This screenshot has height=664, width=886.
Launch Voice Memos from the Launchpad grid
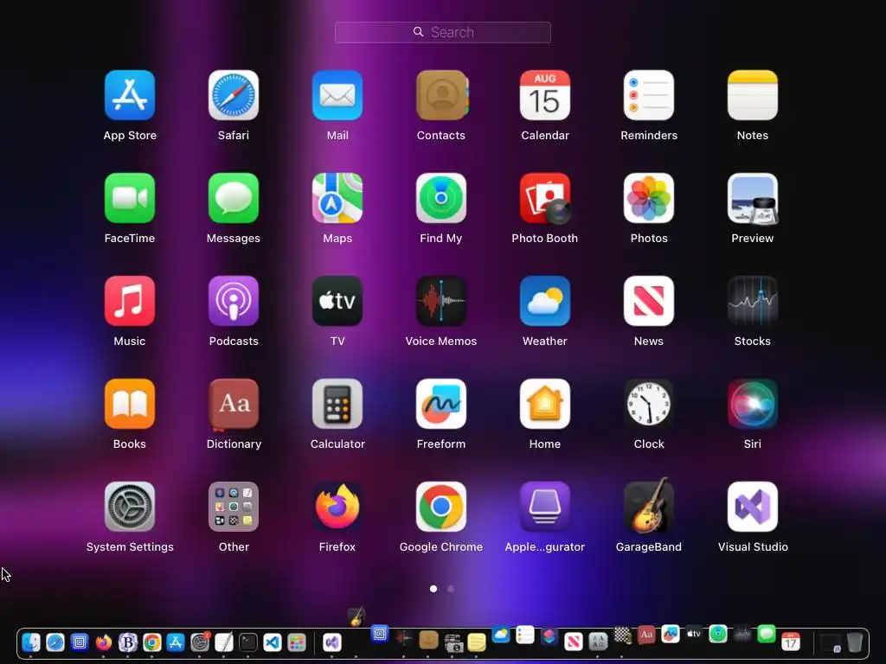coord(441,301)
